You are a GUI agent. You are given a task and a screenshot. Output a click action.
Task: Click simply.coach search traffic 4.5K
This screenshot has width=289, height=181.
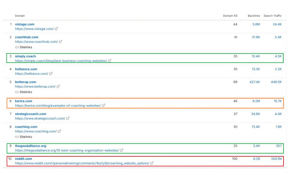click(278, 56)
